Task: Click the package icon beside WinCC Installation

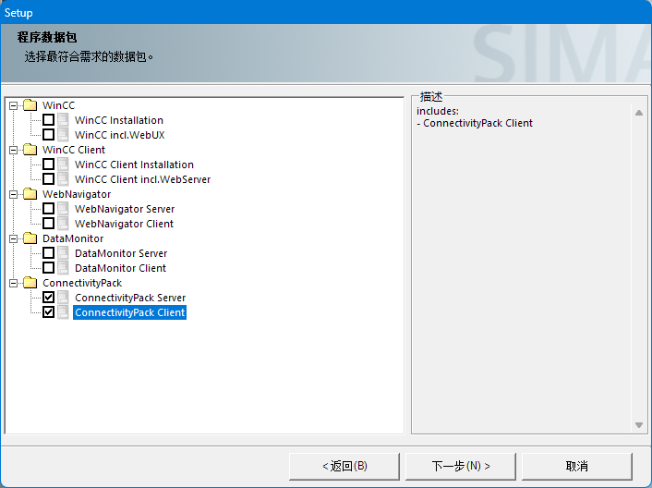Action: tap(63, 120)
